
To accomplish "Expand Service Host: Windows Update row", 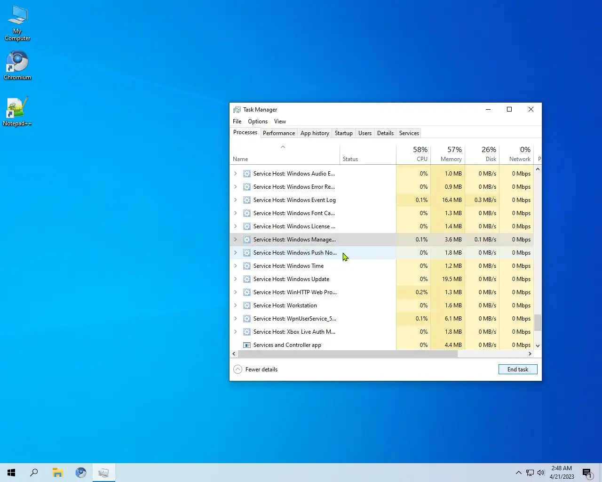I will click(x=236, y=279).
